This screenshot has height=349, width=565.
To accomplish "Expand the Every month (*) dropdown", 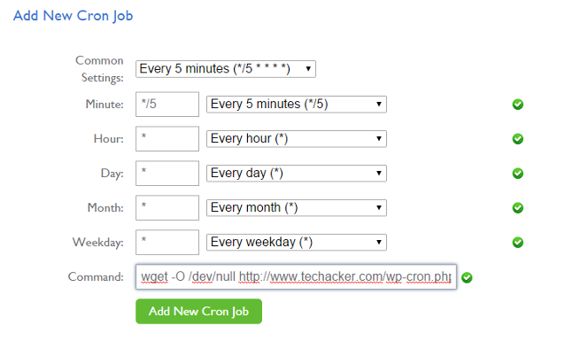I will 297,207.
